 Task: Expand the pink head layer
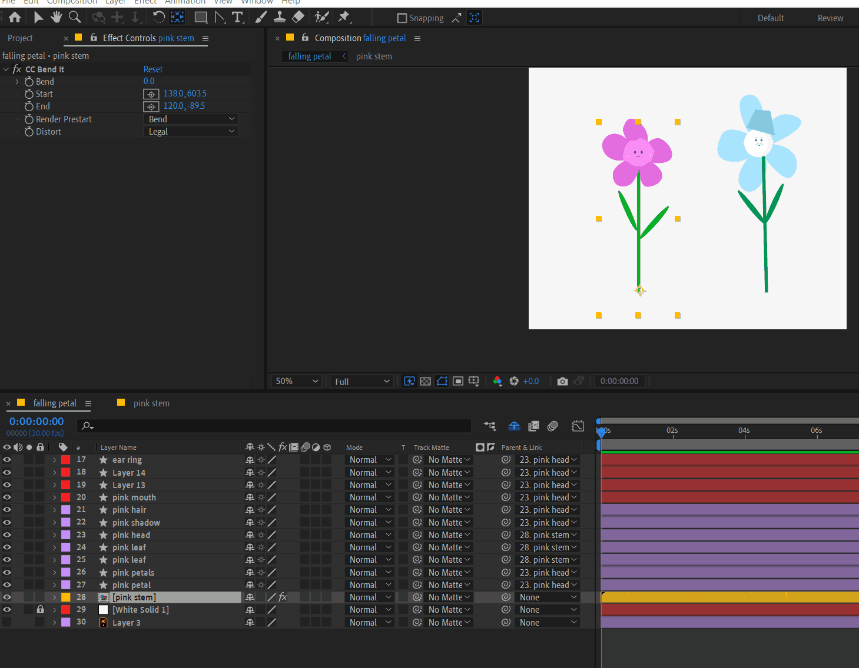(55, 535)
